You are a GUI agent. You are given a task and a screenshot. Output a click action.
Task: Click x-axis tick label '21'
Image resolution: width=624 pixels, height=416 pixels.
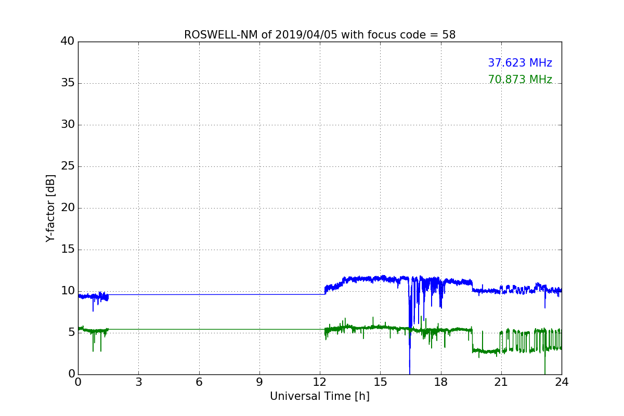[x=501, y=382]
